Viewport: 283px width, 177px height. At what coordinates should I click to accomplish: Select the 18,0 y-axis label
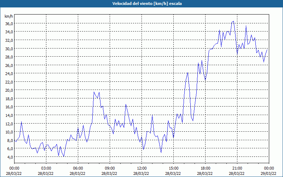coord(8,99)
